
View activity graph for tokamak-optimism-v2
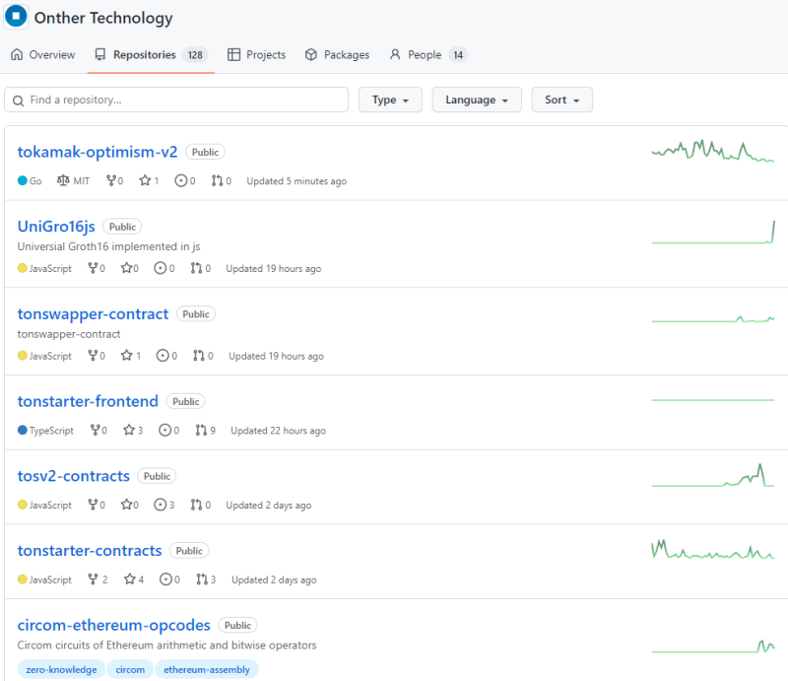coord(713,151)
